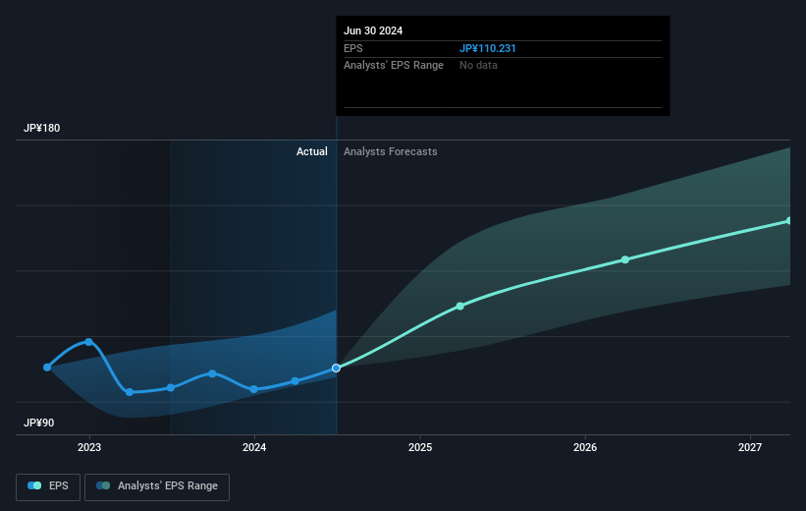The height and width of the screenshot is (511, 806).
Task: Click the JP¥110.231 EPS value in tooltip
Action: coord(487,48)
